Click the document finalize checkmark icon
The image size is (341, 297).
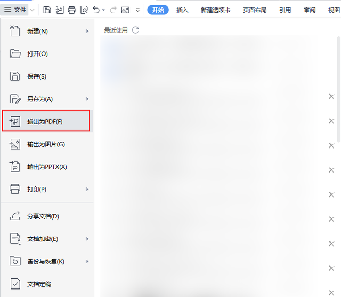(15, 284)
